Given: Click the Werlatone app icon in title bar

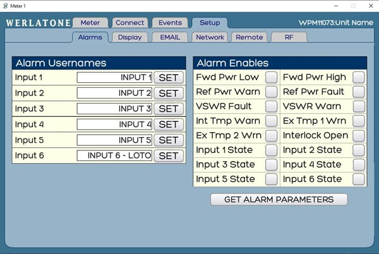Looking at the screenshot, I should [5, 6].
